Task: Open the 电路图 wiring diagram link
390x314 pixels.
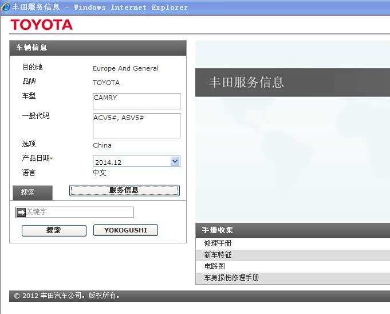Action: point(215,266)
